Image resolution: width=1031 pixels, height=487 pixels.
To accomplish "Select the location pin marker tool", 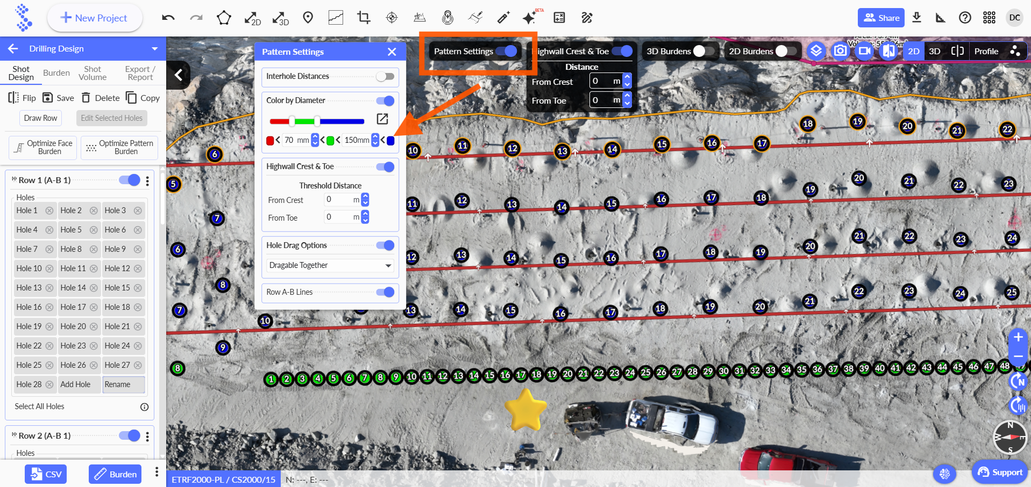I will tap(308, 18).
